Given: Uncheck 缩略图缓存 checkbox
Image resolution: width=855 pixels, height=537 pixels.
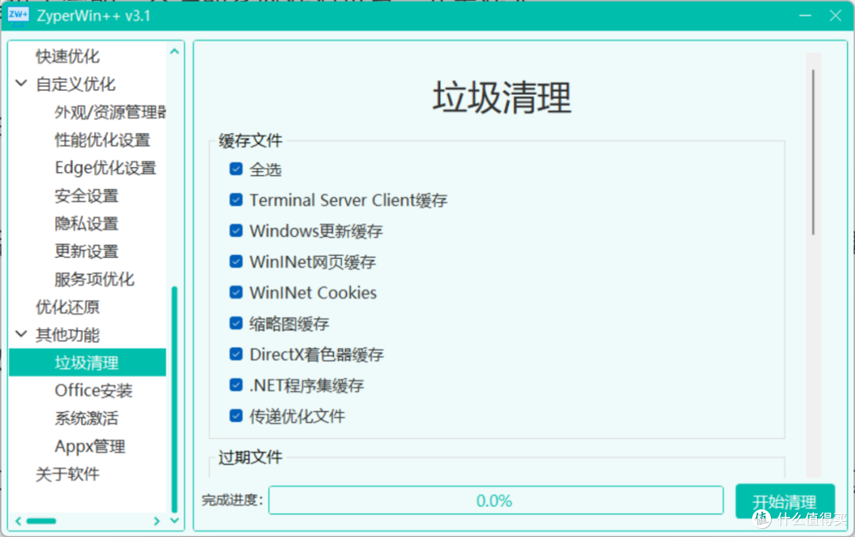Looking at the screenshot, I should tap(236, 324).
